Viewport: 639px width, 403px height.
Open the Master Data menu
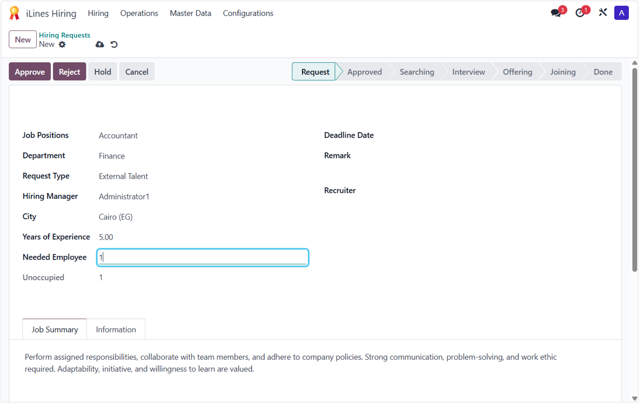191,13
